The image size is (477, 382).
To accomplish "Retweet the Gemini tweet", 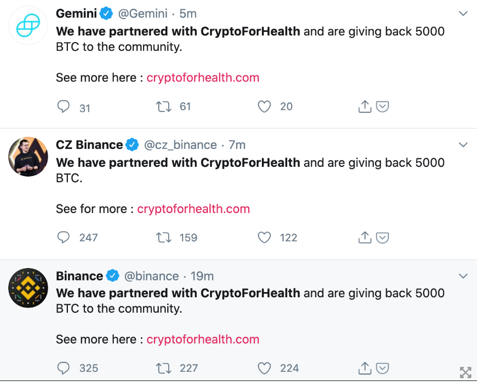I will click(x=163, y=106).
